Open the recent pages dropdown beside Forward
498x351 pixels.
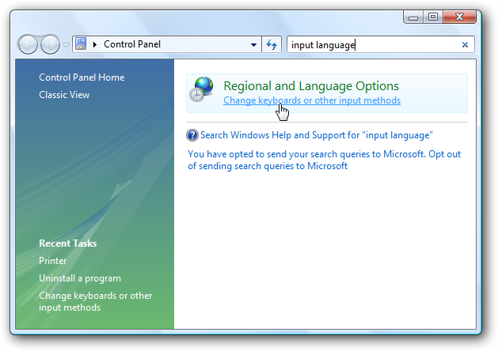click(x=66, y=45)
